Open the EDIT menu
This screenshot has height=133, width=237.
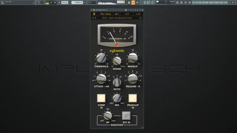(x=197, y=3)
